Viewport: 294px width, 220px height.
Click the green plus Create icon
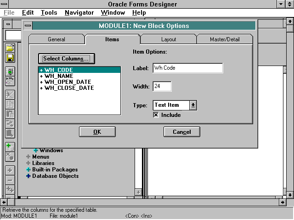[x=10, y=147]
